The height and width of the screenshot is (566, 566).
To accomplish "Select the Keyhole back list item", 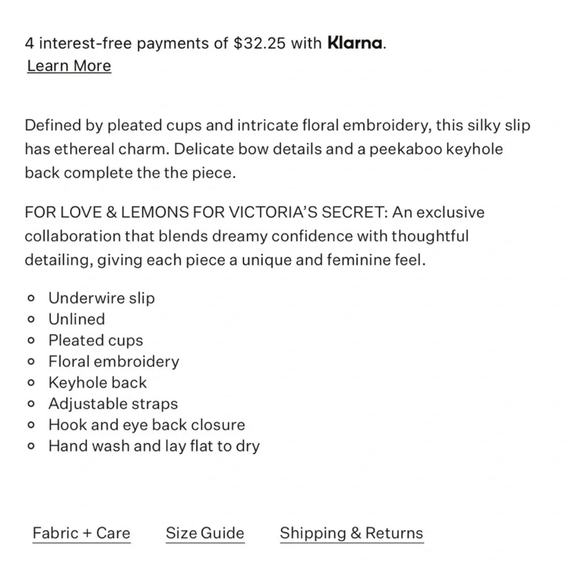I will click(97, 383).
